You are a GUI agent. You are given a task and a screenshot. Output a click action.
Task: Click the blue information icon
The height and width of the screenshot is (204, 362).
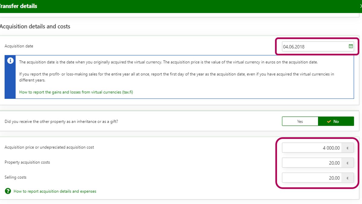coord(10,61)
